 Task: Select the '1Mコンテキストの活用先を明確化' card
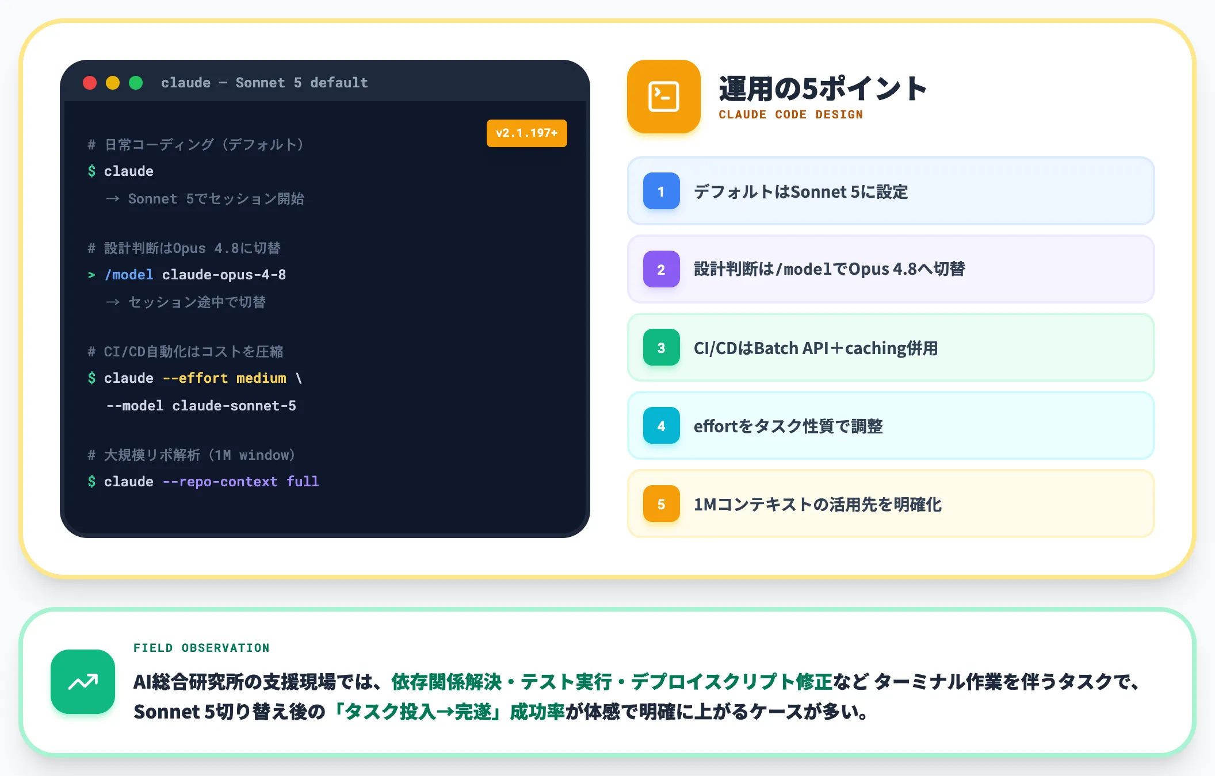(891, 504)
